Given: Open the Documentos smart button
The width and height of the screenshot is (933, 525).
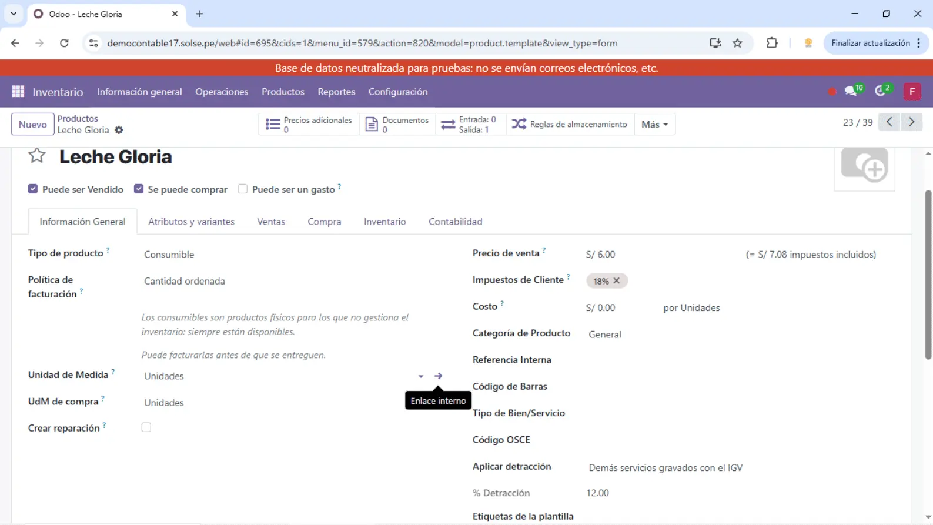Looking at the screenshot, I should [397, 124].
